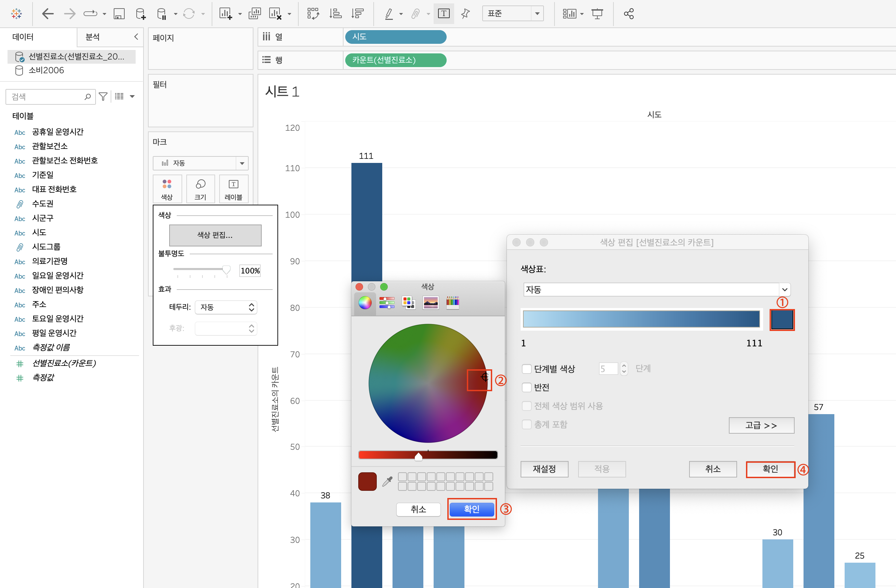This screenshot has width=896, height=588.
Task: Click the sort ascending toolbar icon
Action: pyautogui.click(x=335, y=14)
